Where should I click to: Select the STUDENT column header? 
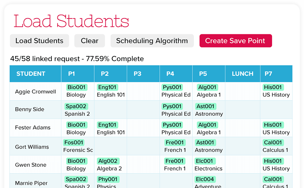31,74
